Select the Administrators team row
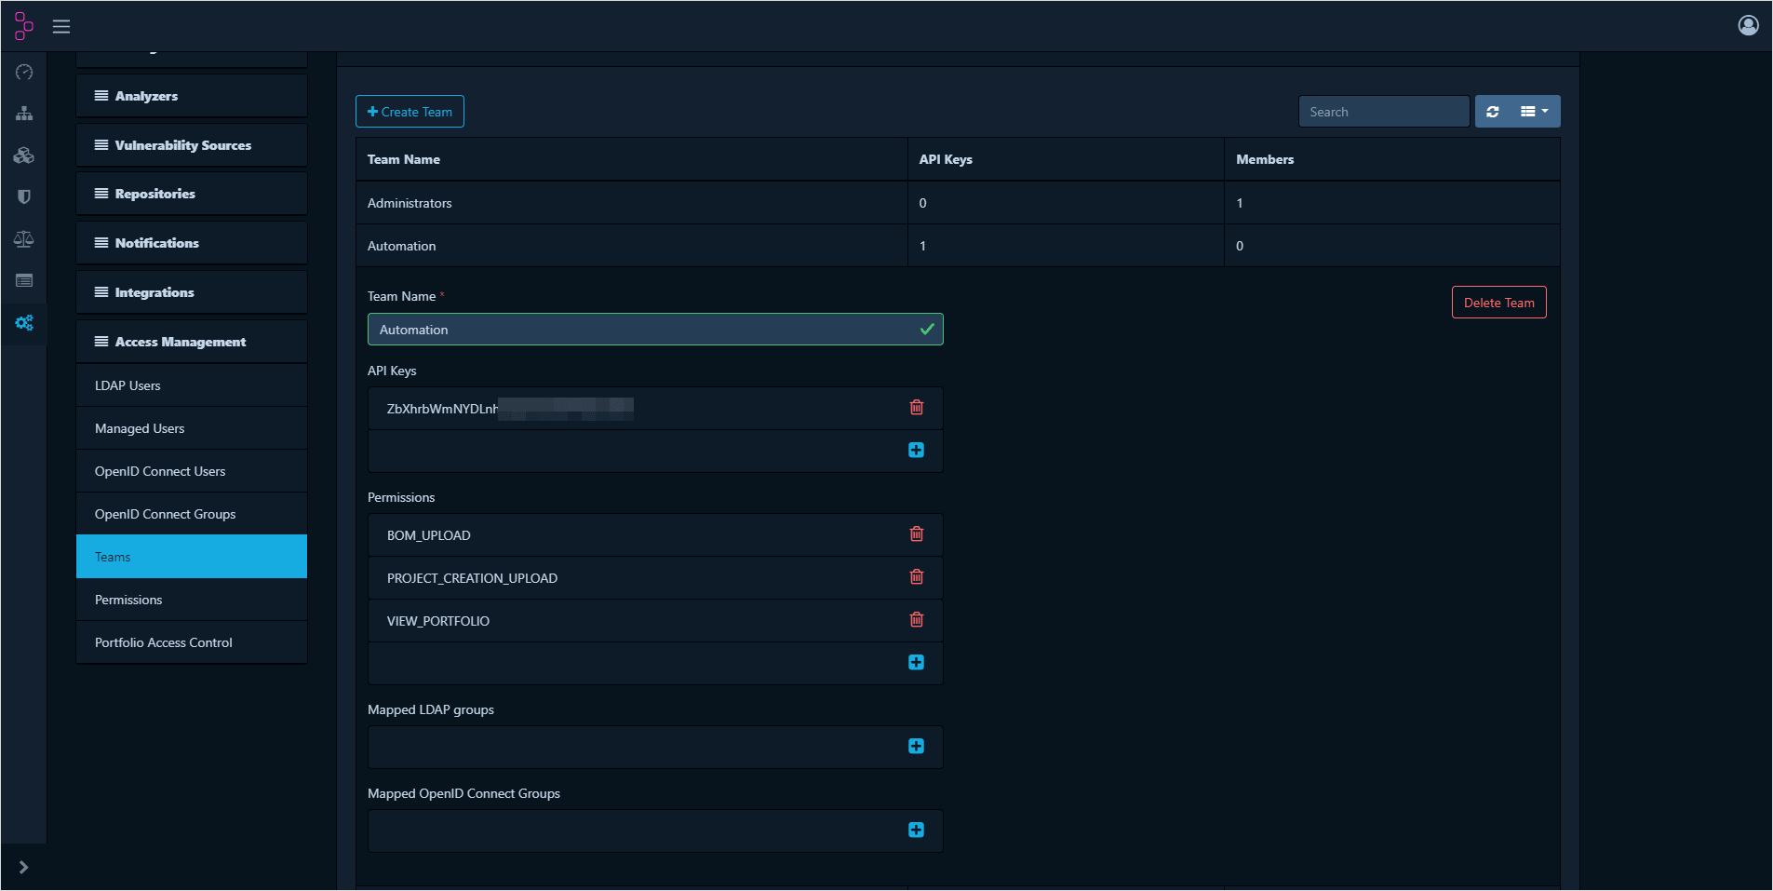The image size is (1773, 891). (x=958, y=203)
